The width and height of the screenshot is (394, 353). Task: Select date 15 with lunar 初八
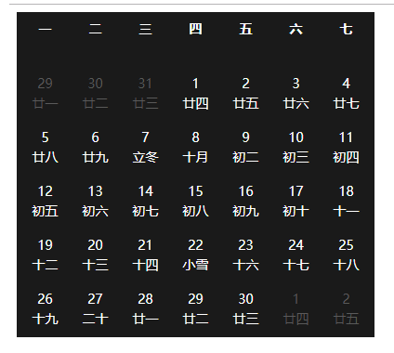195,202
